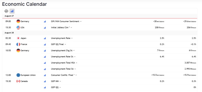Screen dimensions: 202x92
Task: Click the −15.5 Net balance value
Action: coord(158,75)
